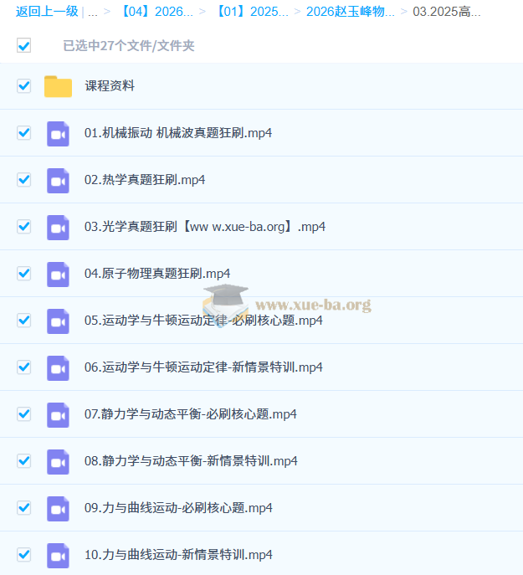Click video icon for 02.热学真题狂刷.mp4
The image size is (523, 575).
click(58, 181)
